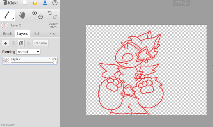
Task: Delete the current layer with trash icon
Action: (x=13, y=43)
